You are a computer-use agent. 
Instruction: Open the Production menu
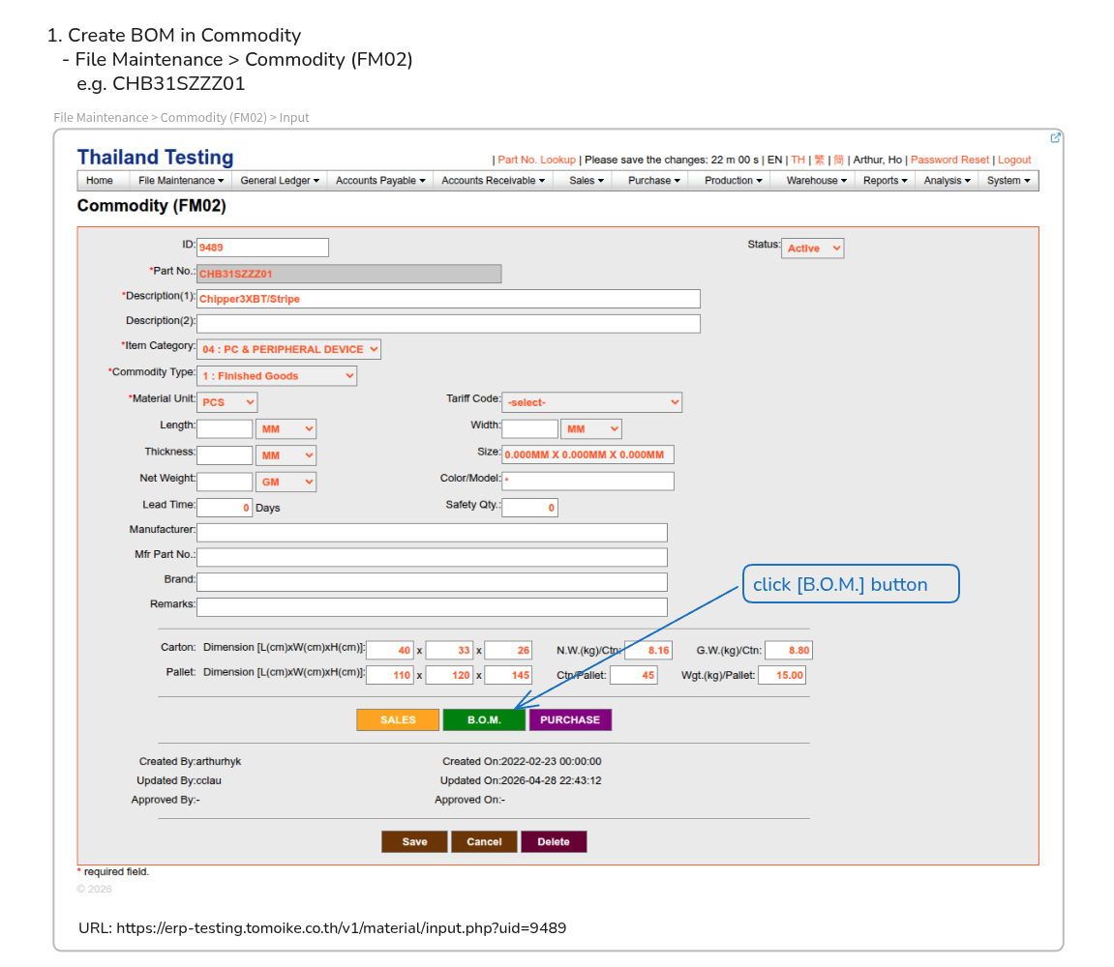pos(734,181)
